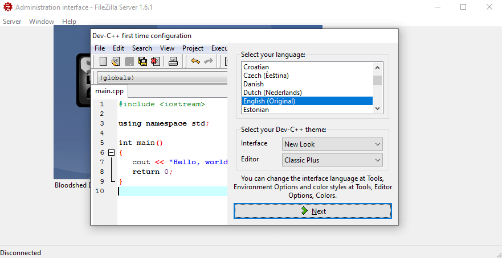Open the FileZilla Help menu

(x=69, y=22)
